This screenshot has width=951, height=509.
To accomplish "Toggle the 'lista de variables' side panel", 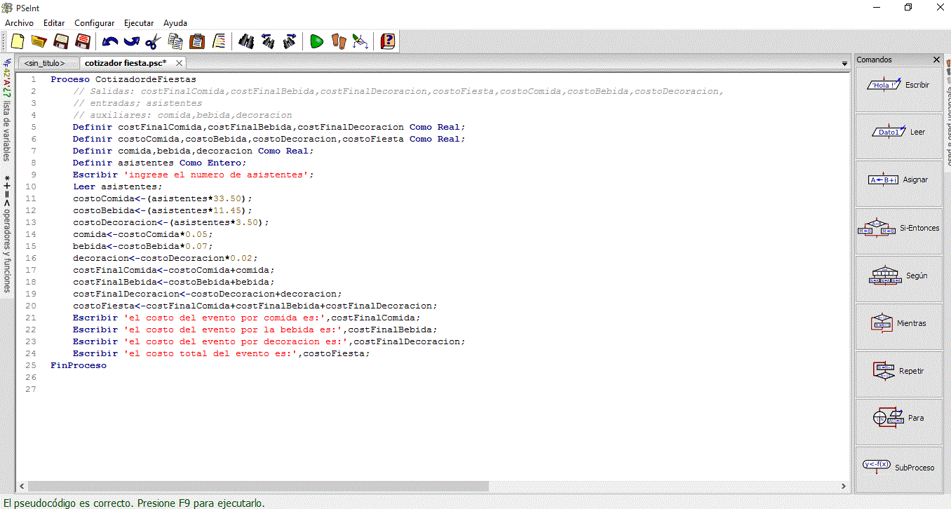I will [x=6, y=112].
